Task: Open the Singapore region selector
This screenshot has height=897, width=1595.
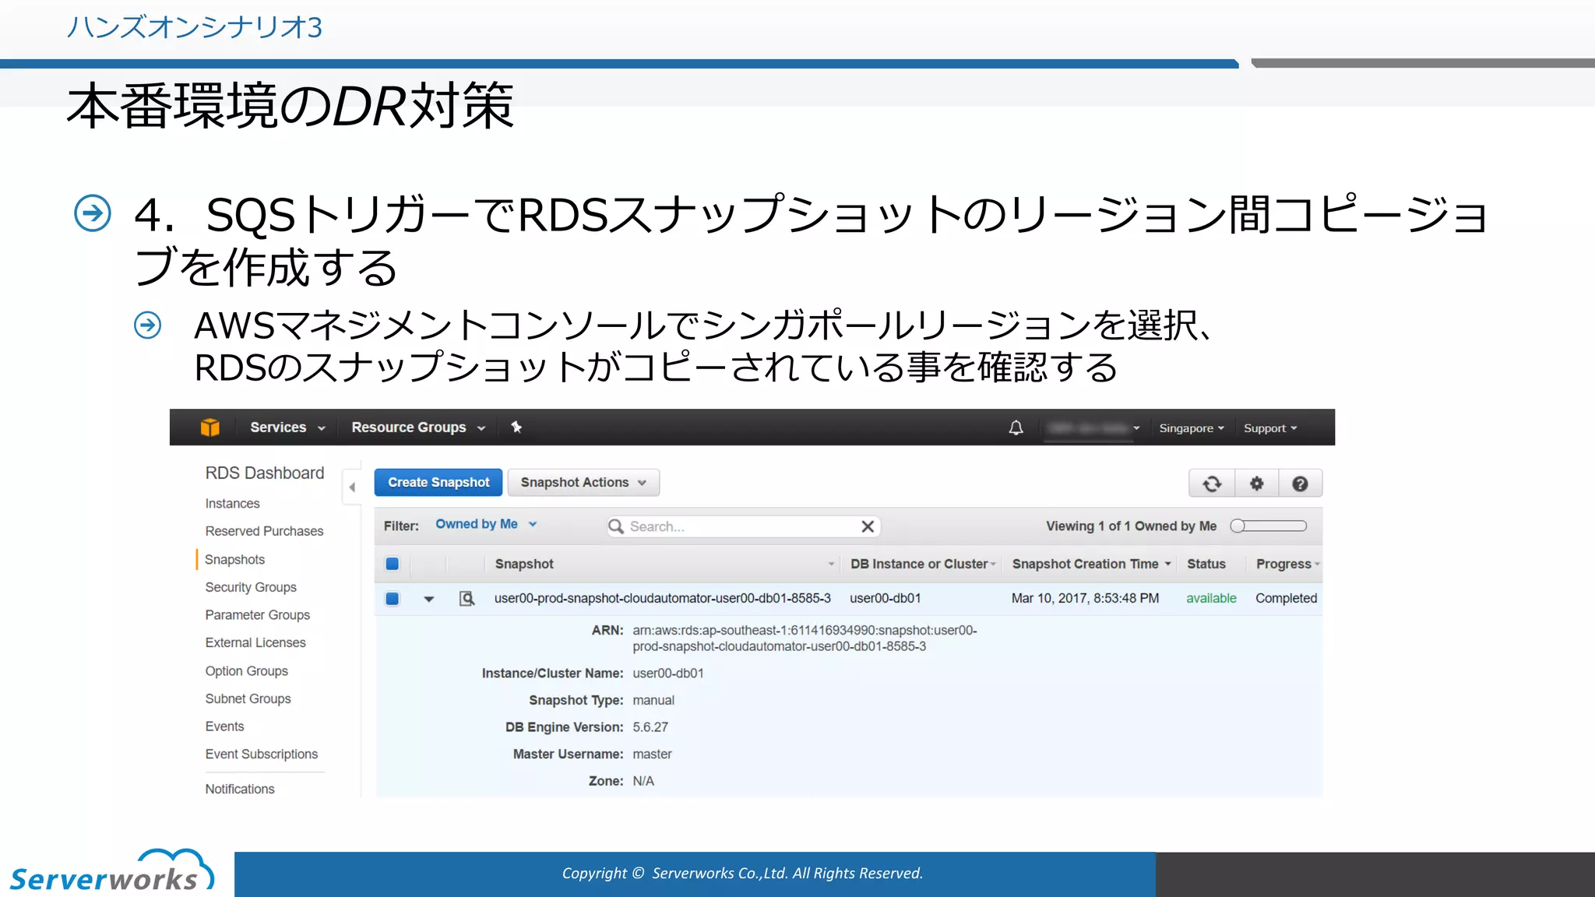Action: [x=1192, y=428]
